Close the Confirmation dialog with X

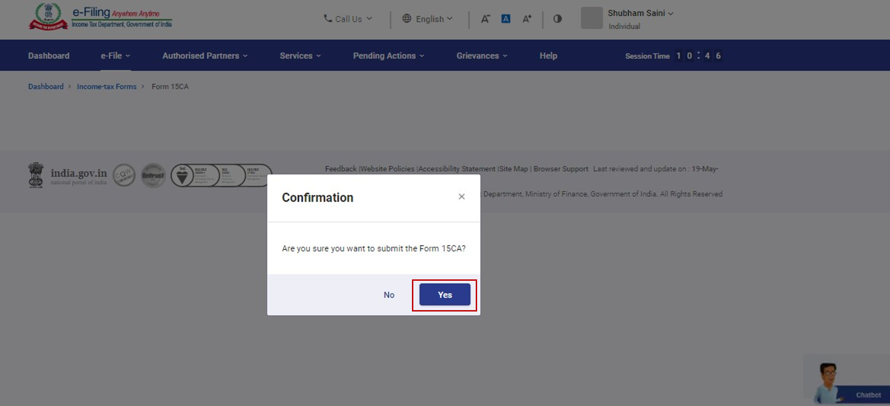tap(462, 197)
